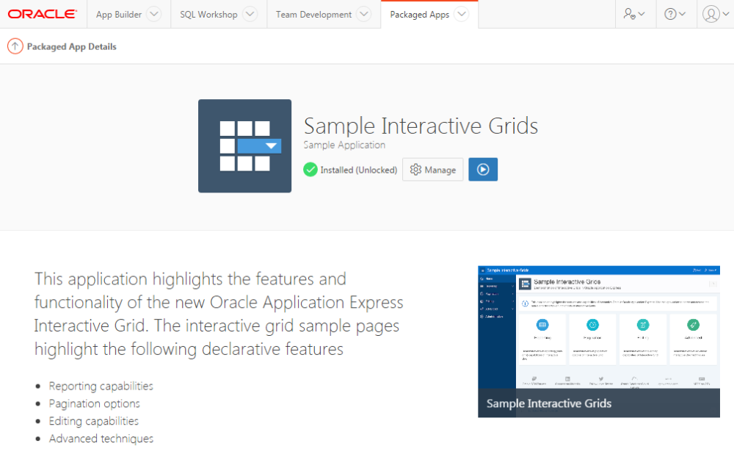Image resolution: width=734 pixels, height=449 pixels.
Task: Click the green Installed checkmark icon
Action: coord(310,169)
